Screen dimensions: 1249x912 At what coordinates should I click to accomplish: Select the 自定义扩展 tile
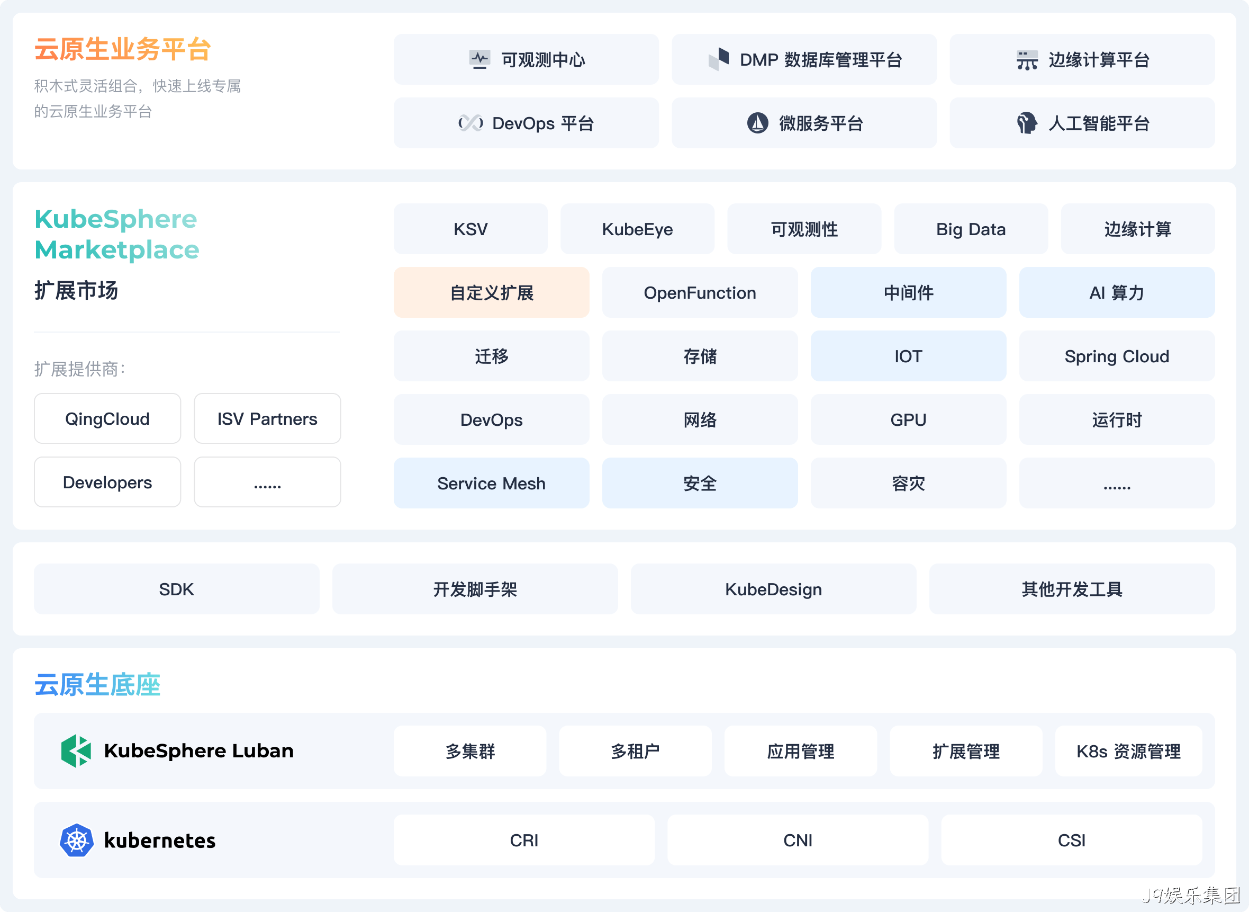coord(492,292)
